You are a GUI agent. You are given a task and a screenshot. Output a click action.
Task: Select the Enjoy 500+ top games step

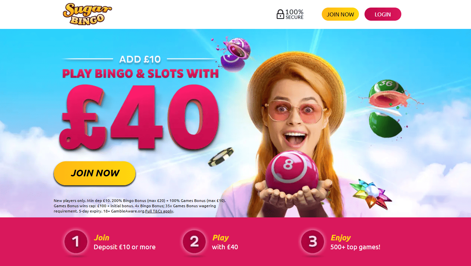click(355, 242)
